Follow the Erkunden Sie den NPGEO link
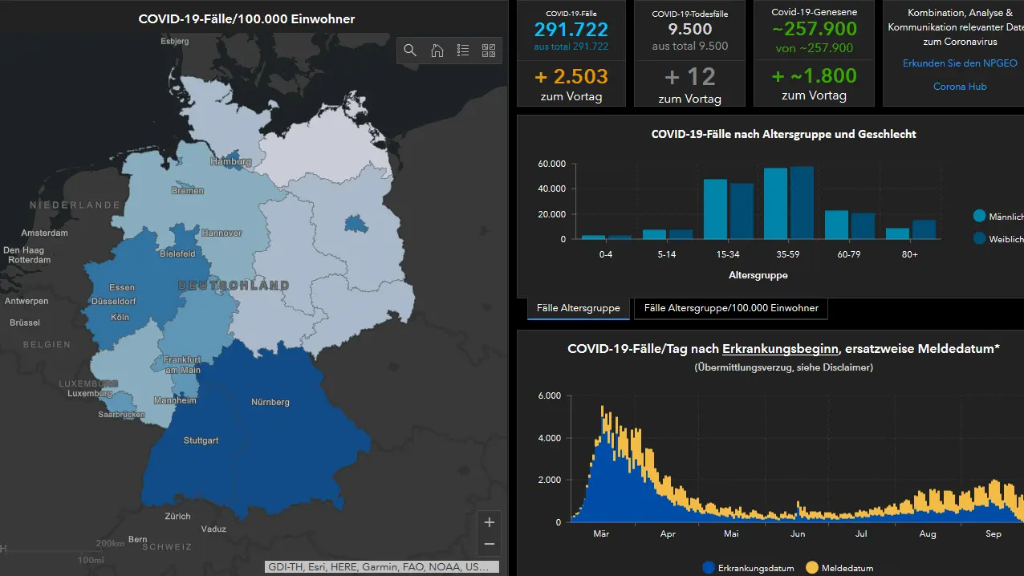The image size is (1024, 576). pyautogui.click(x=960, y=63)
